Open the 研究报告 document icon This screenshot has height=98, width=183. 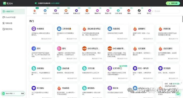coord(84,88)
